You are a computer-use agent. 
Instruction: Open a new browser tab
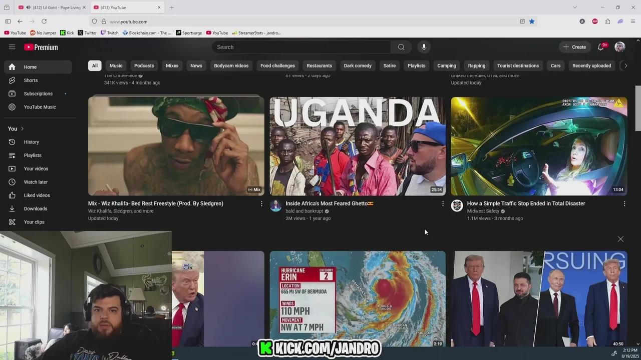pos(172,7)
